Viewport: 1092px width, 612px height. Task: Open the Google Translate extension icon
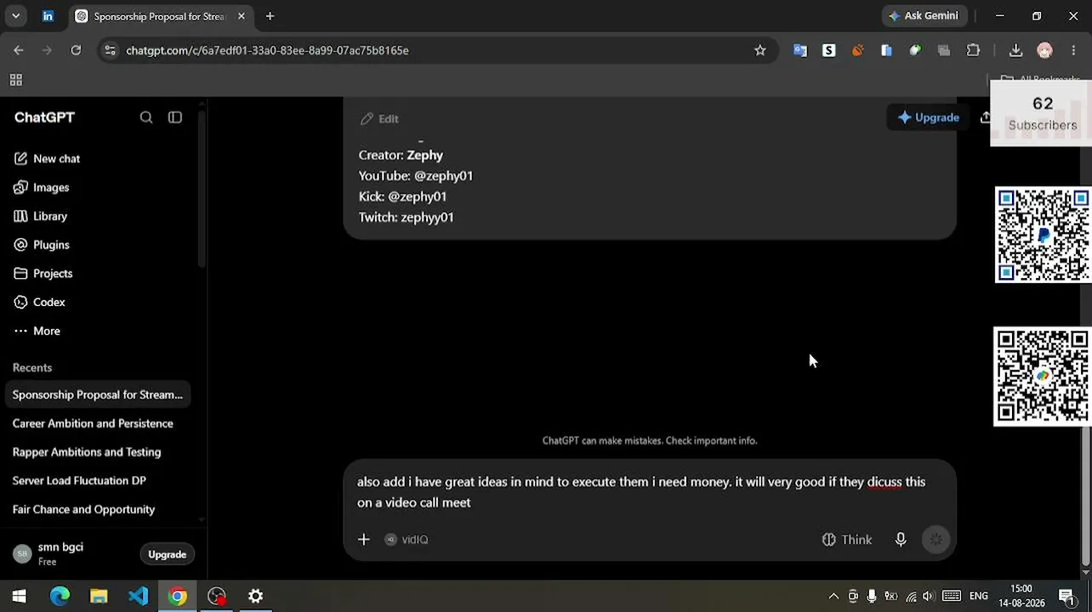799,51
